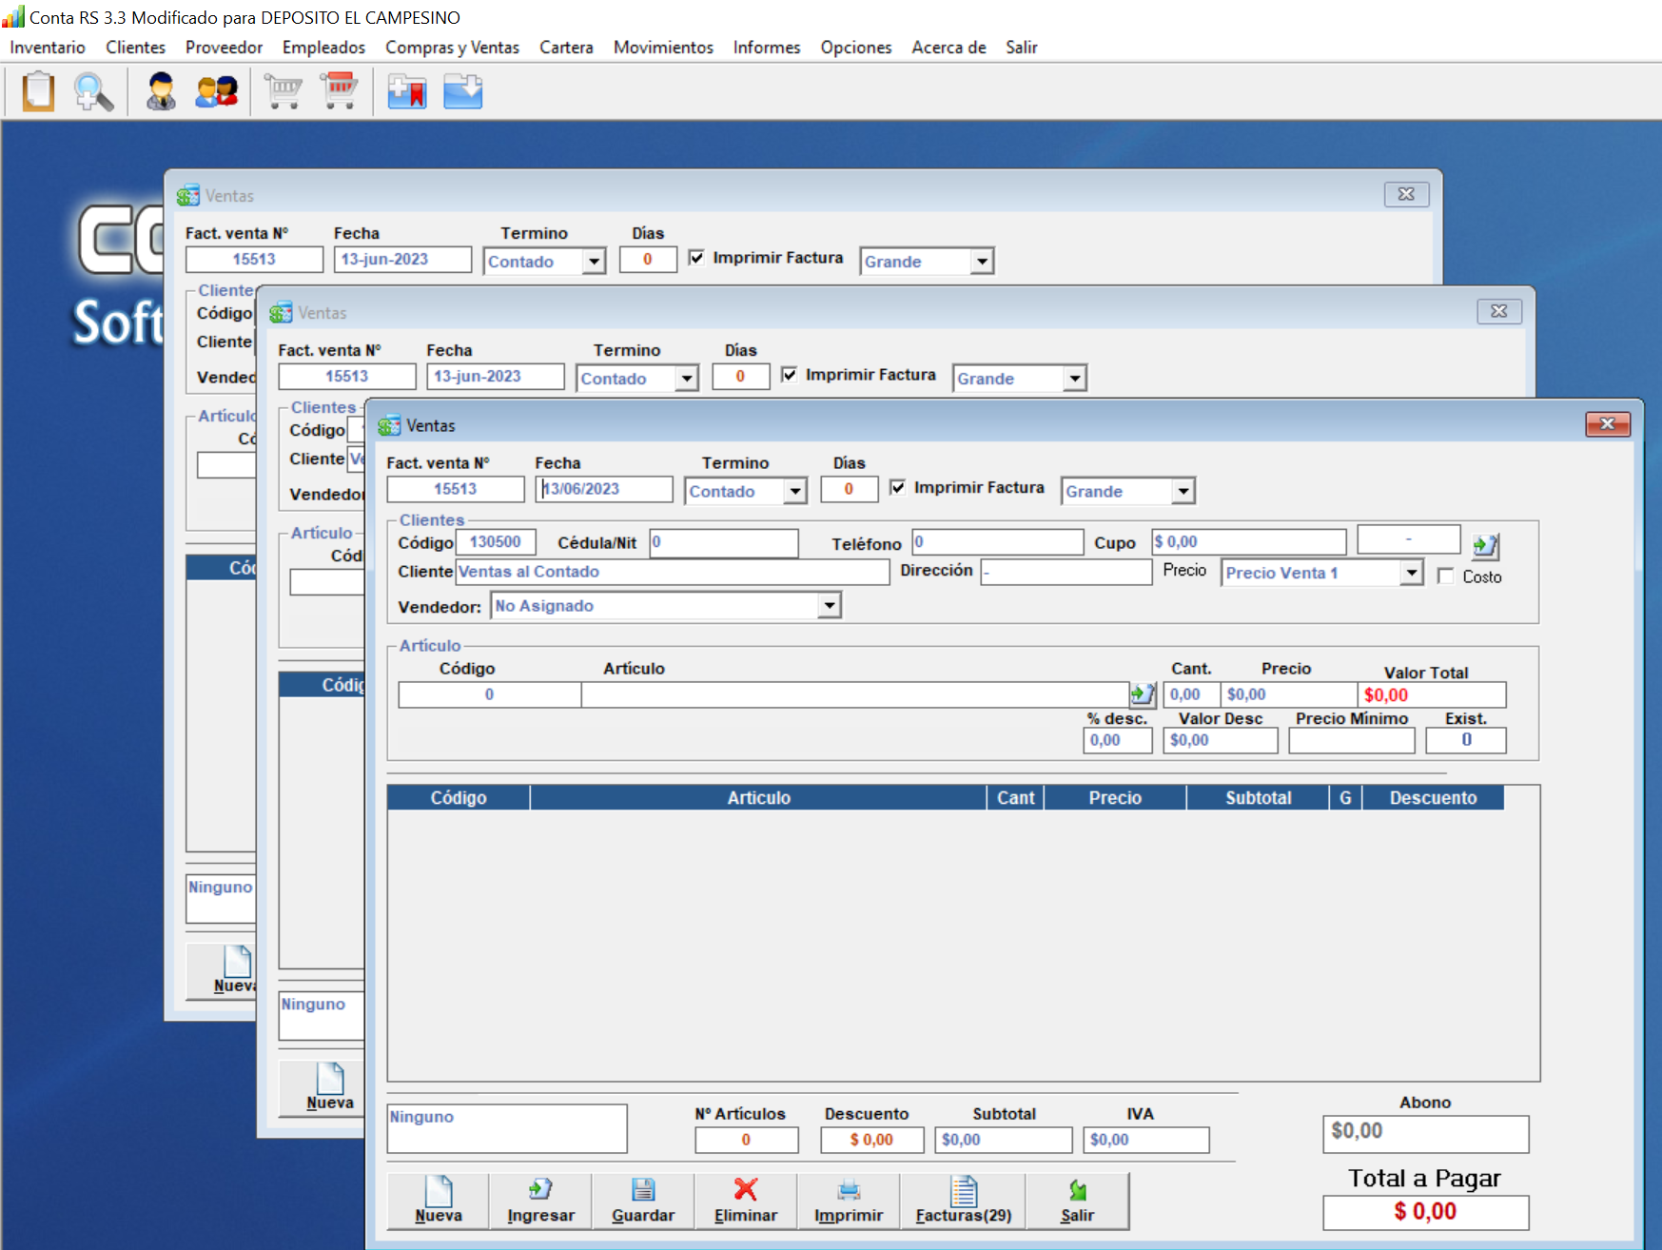
Task: Click the magnifying glass search icon
Action: (93, 92)
